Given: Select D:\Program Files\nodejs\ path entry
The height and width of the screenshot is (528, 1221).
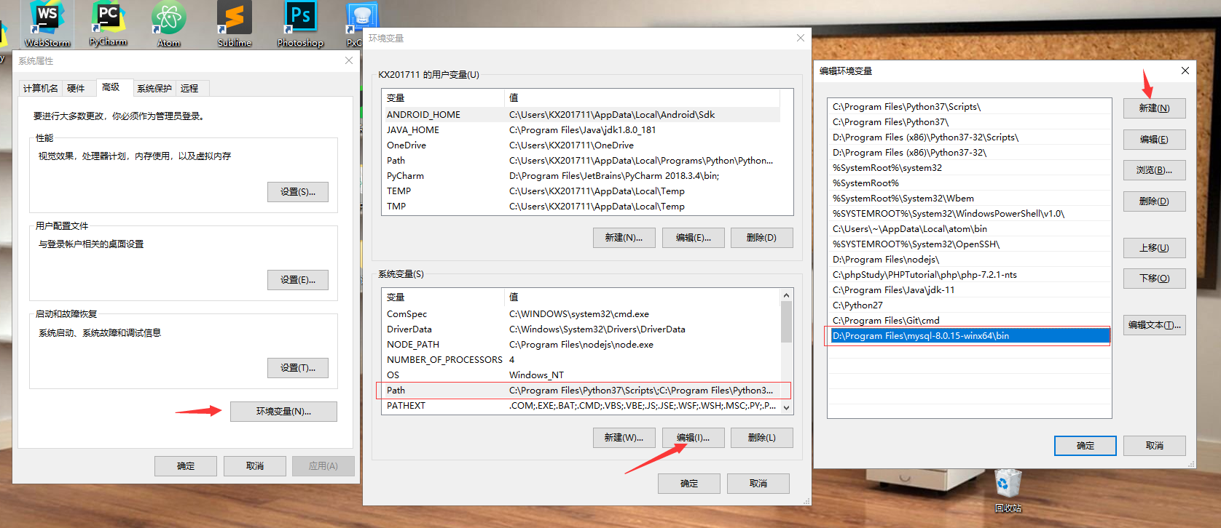Looking at the screenshot, I should point(969,260).
